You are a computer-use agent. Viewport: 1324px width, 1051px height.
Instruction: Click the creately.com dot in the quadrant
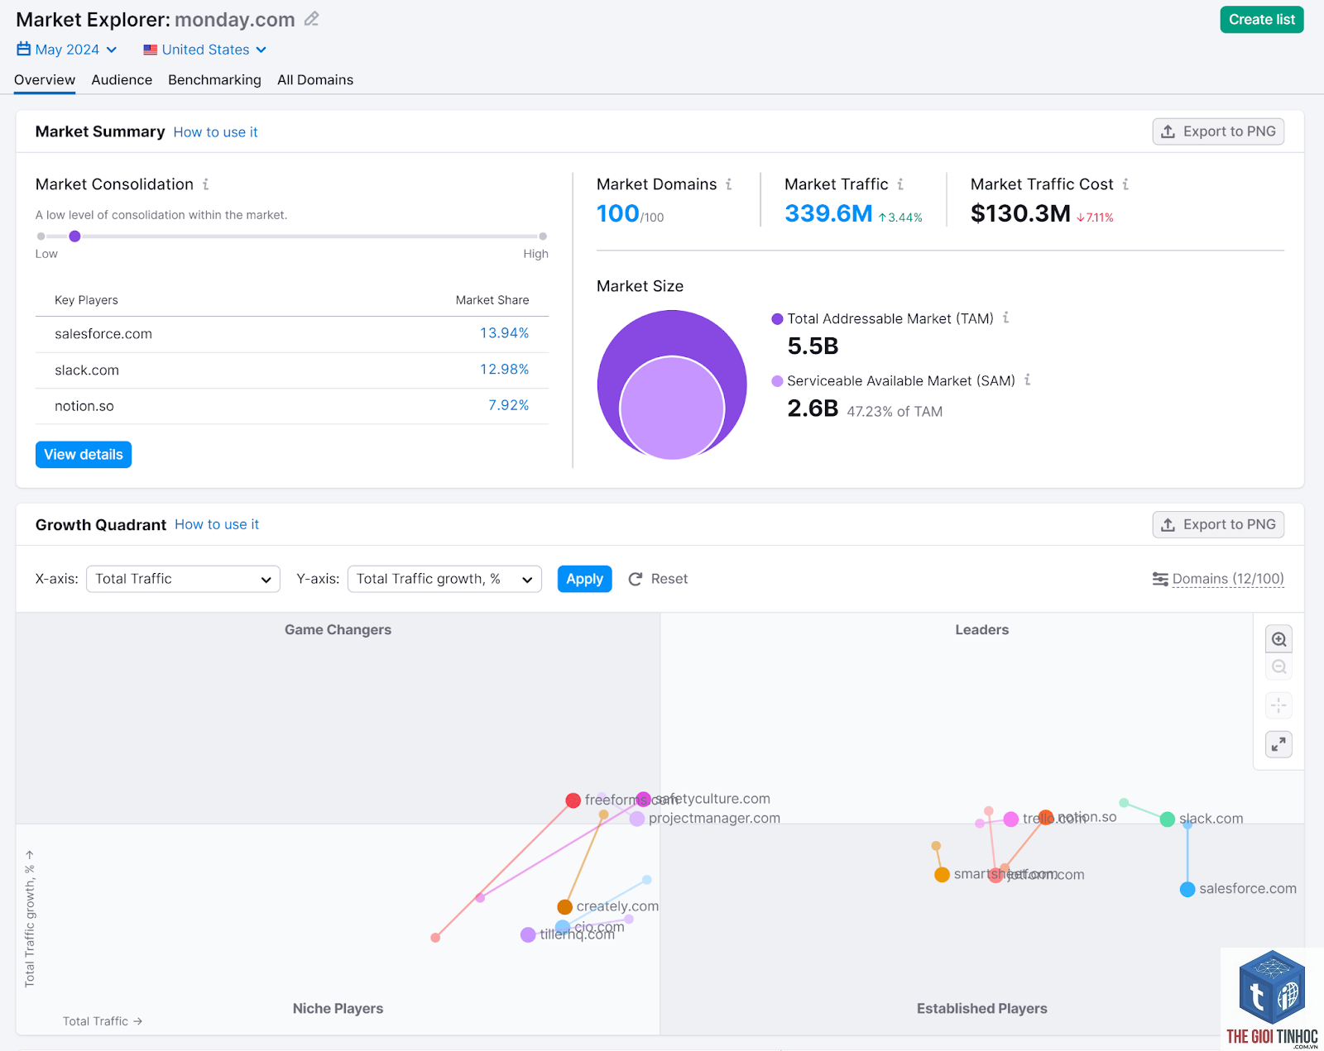(x=565, y=907)
